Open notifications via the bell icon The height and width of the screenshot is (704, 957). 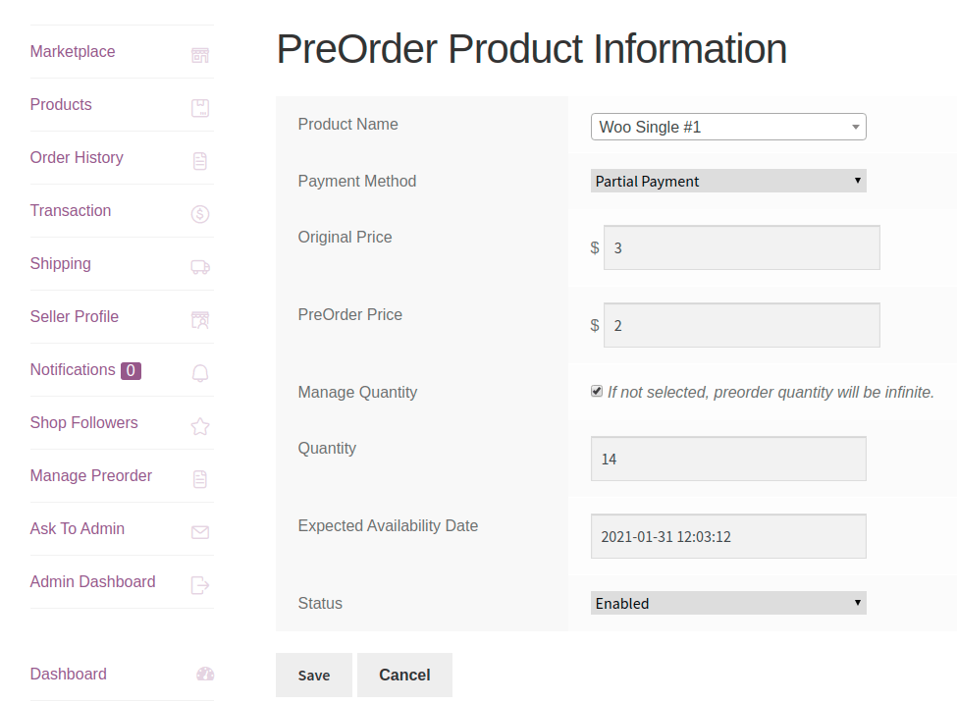coord(200,372)
